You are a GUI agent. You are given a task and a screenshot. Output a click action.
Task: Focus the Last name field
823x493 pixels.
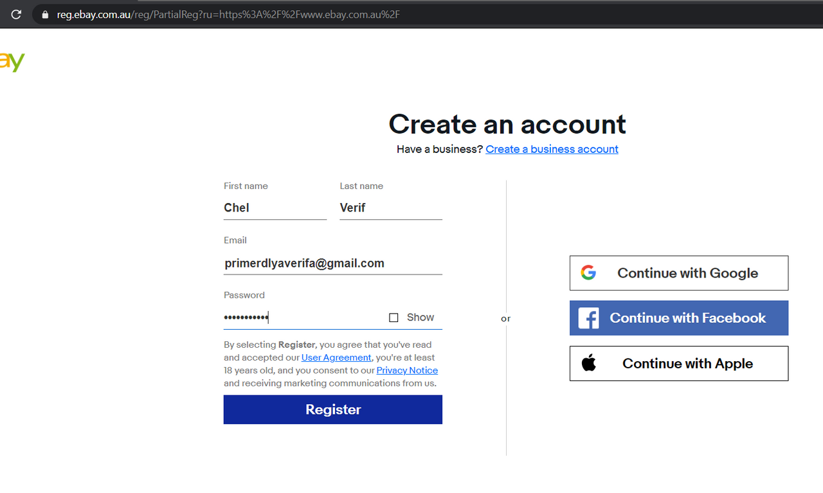[390, 208]
